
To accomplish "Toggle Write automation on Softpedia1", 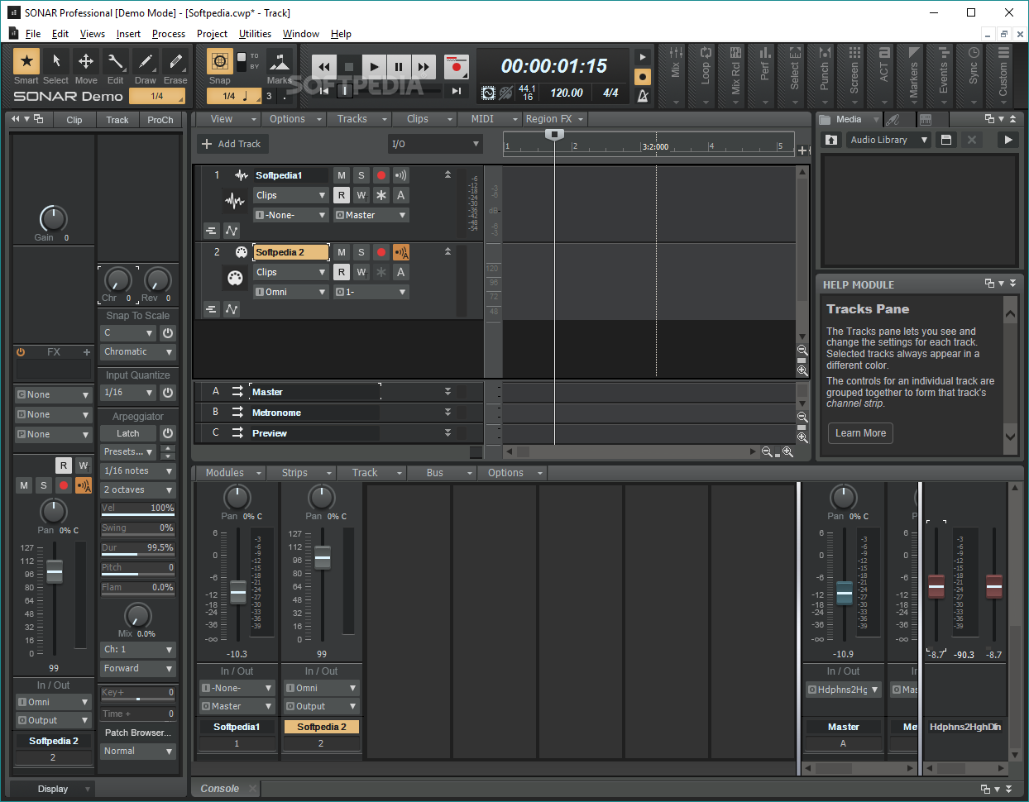I will tap(361, 195).
